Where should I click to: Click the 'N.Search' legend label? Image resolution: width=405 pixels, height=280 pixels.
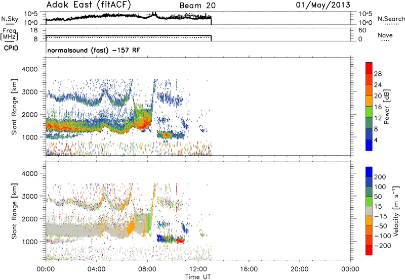point(391,19)
